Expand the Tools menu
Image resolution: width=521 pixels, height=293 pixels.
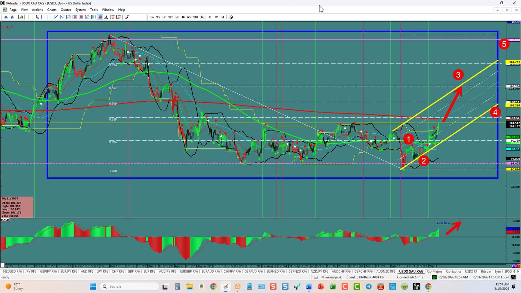tap(94, 10)
